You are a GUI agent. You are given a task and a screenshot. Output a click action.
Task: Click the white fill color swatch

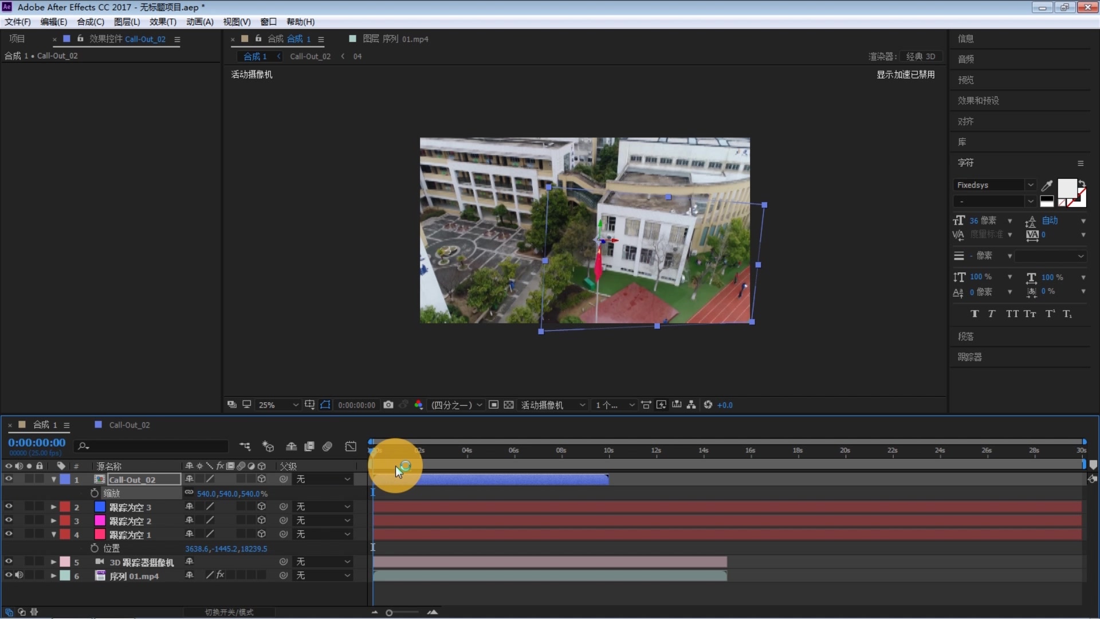1066,188
